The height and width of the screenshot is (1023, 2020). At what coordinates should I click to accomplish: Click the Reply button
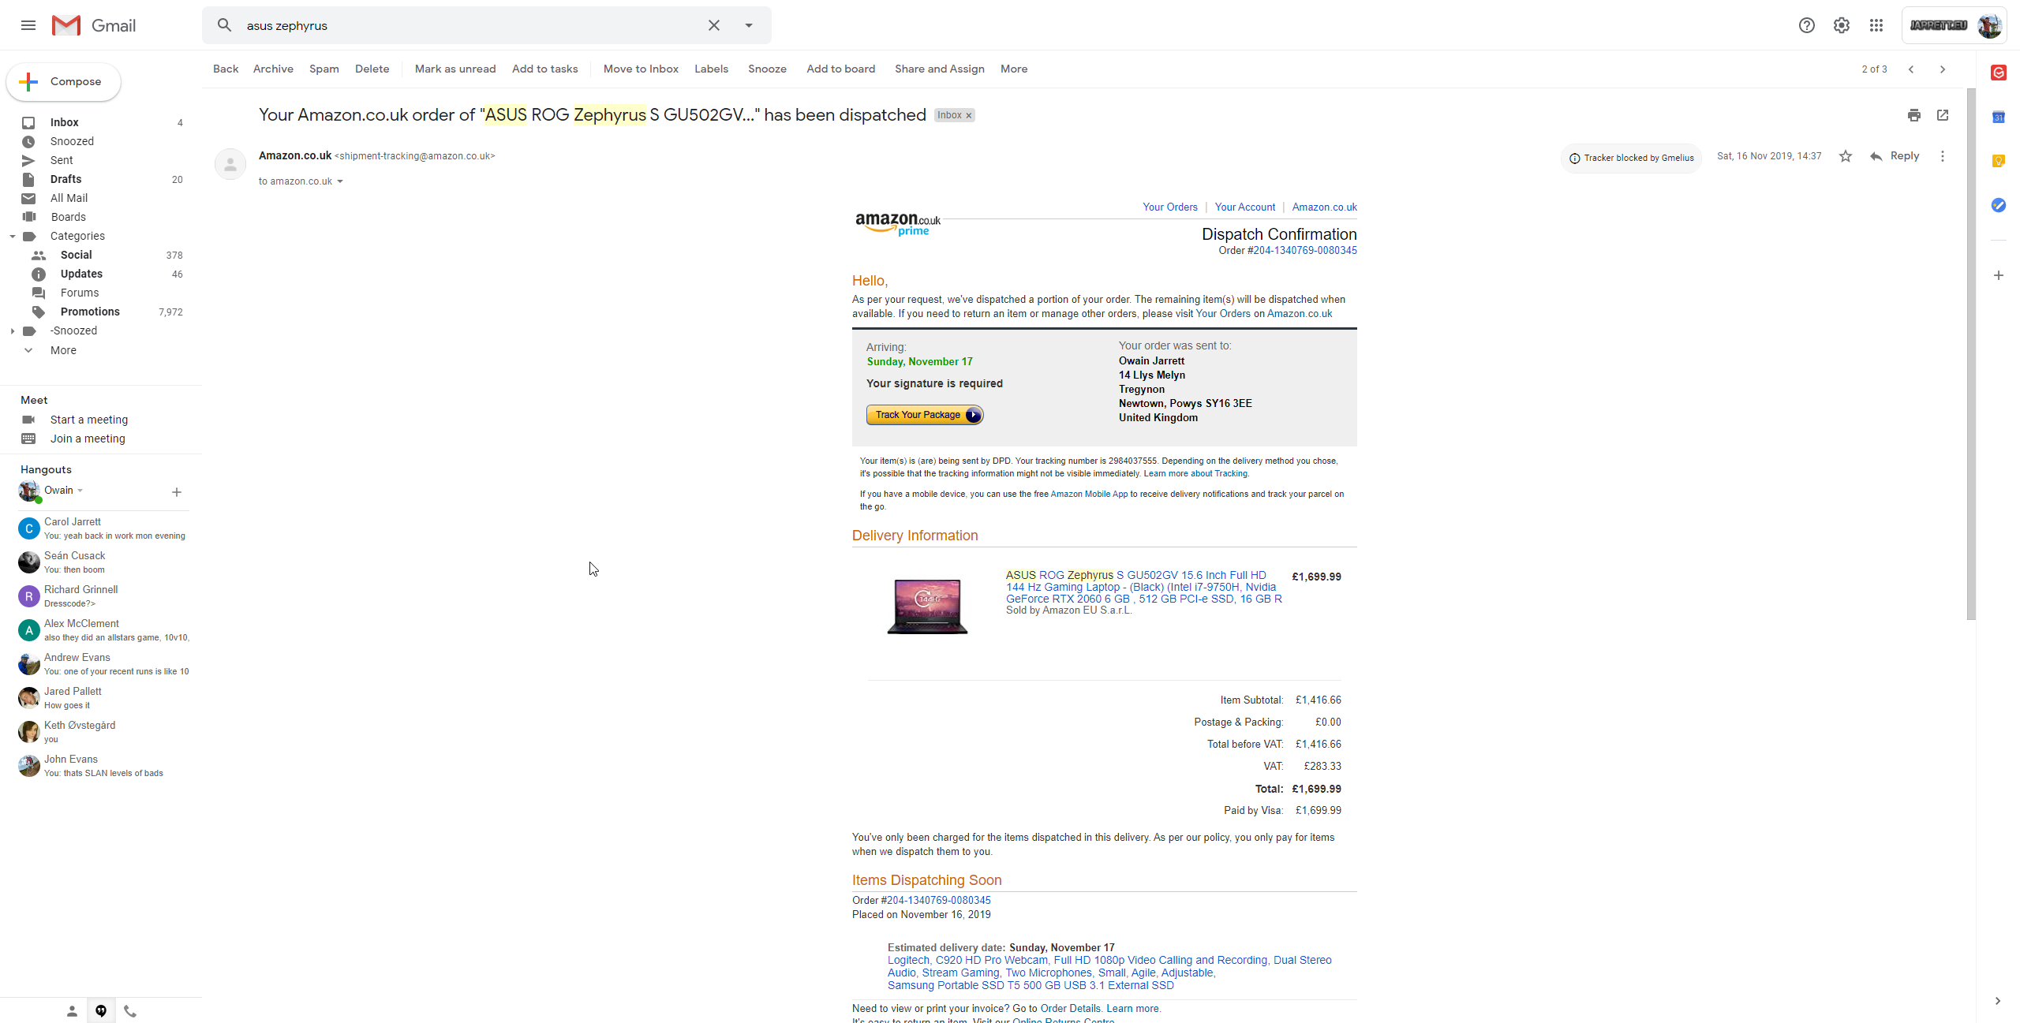click(x=1895, y=156)
